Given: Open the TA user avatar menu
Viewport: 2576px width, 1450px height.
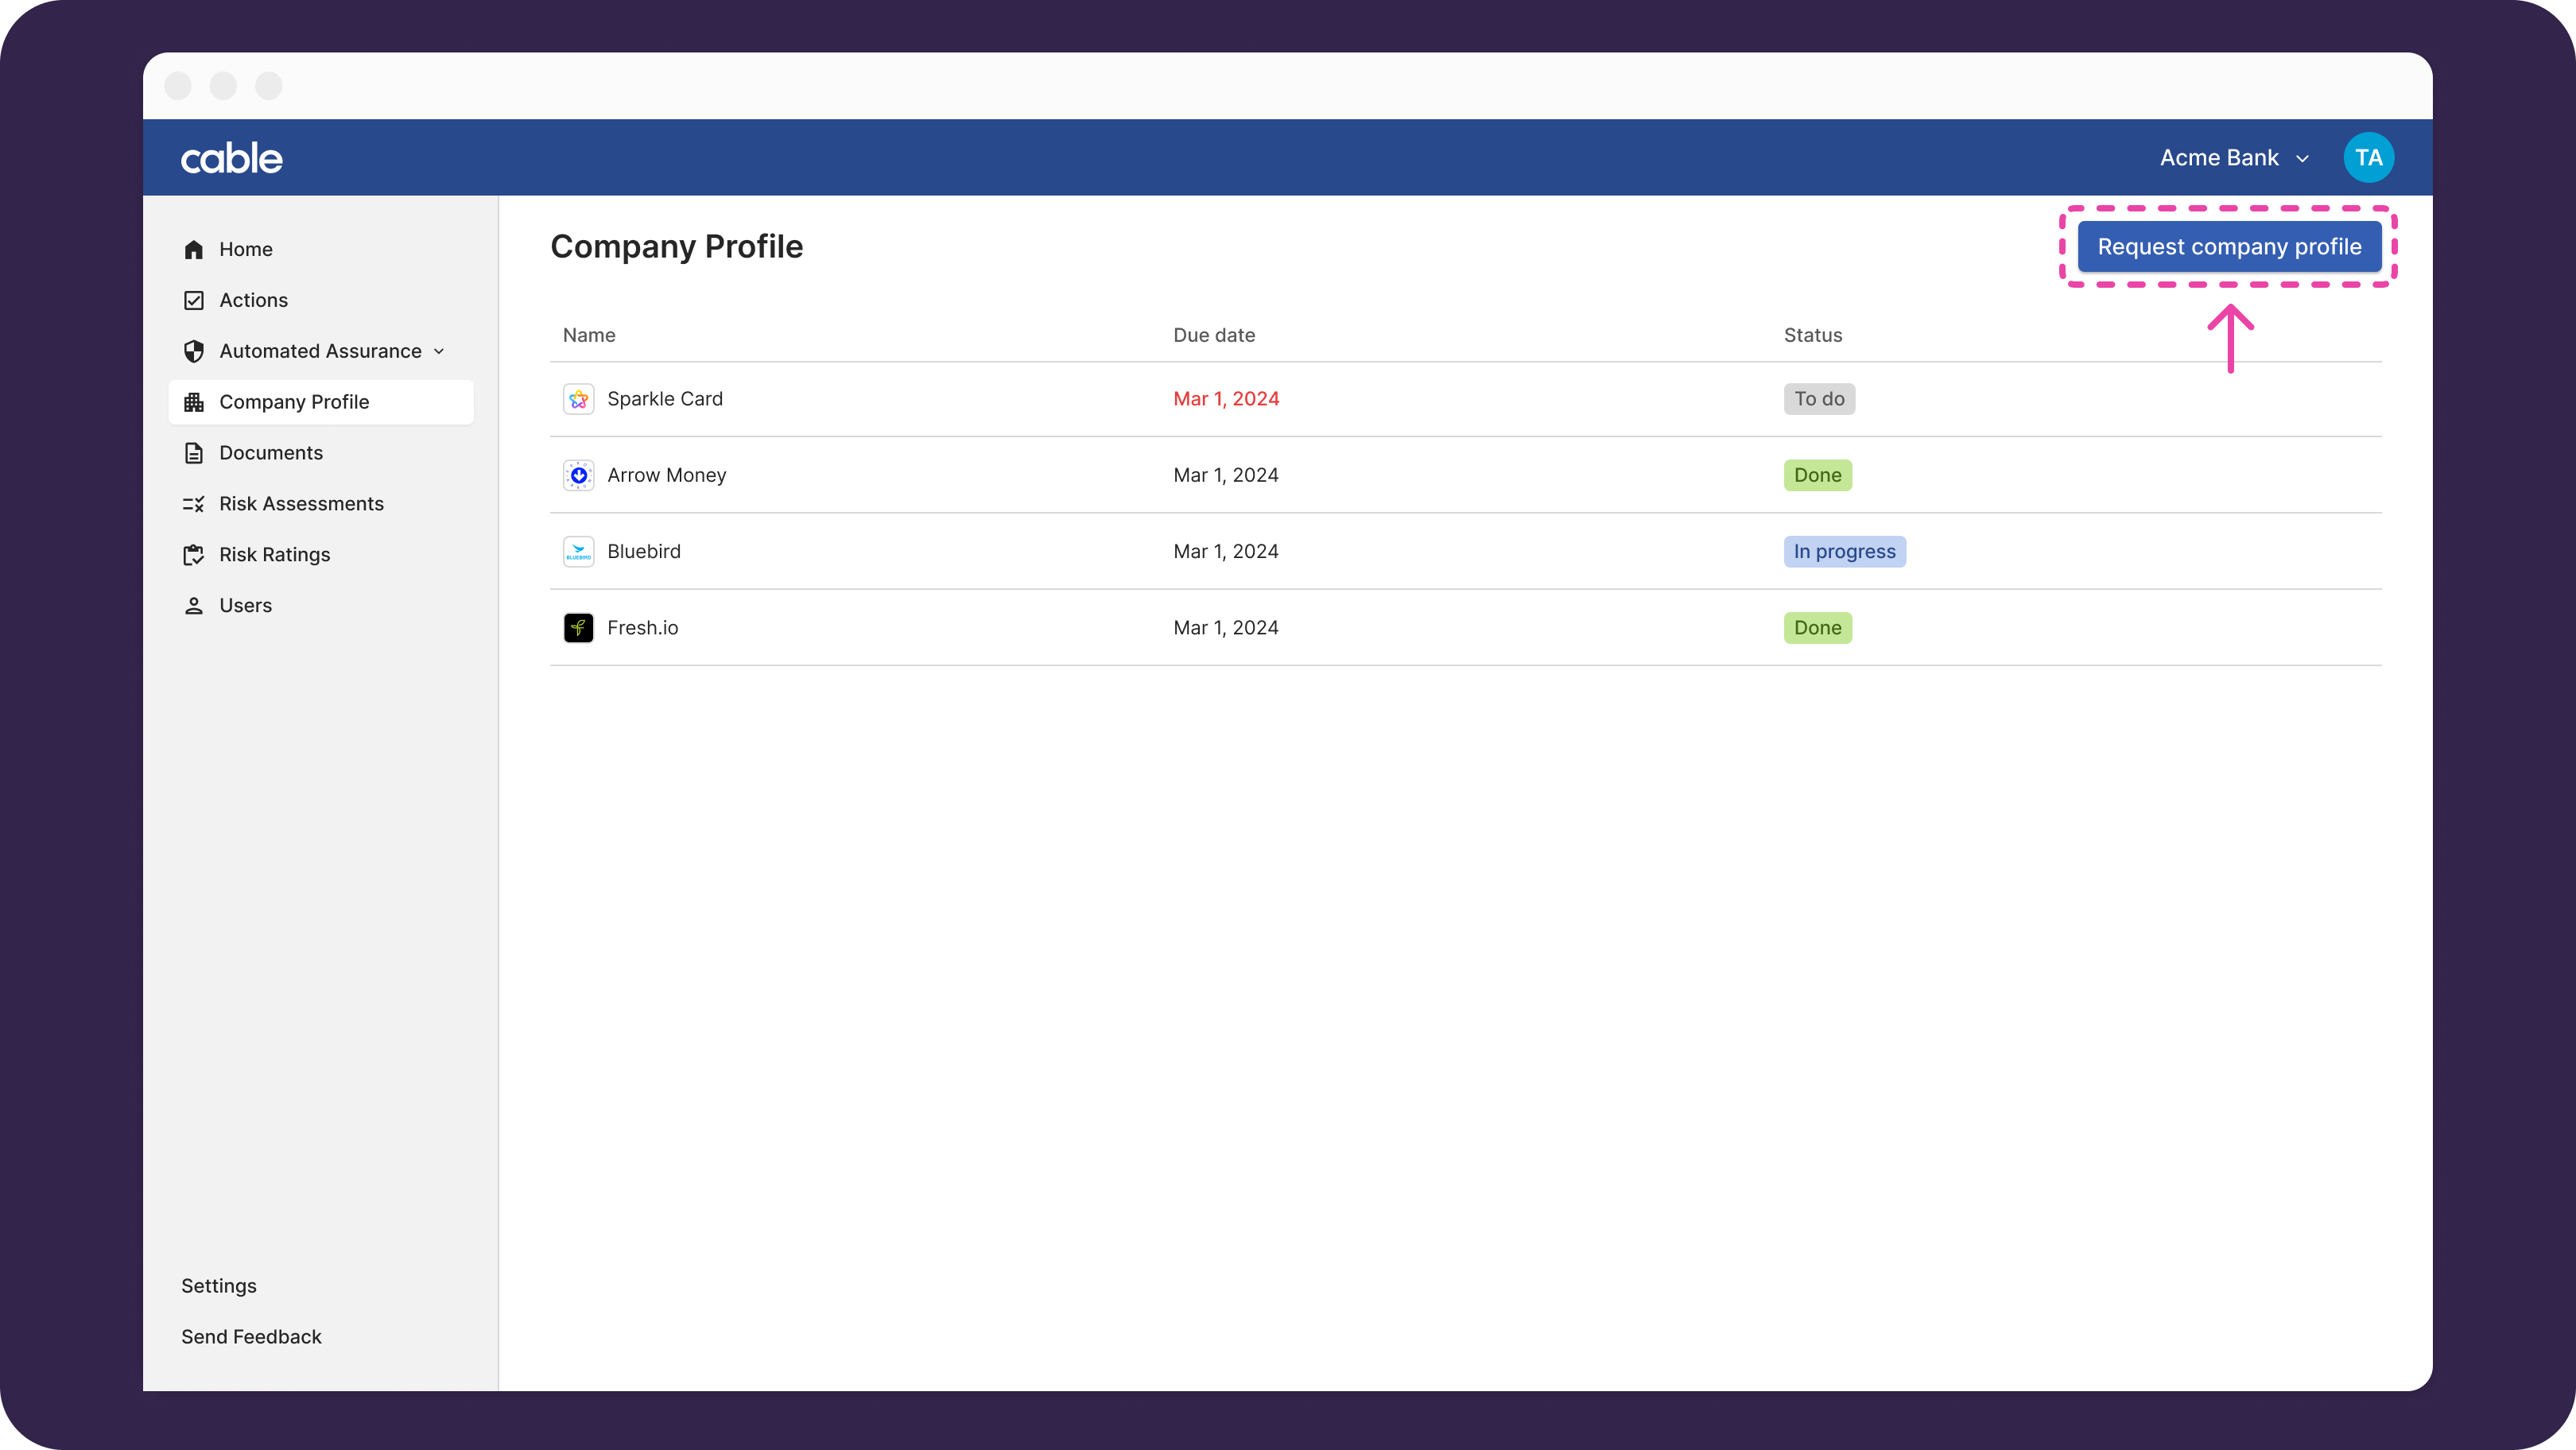Looking at the screenshot, I should (x=2368, y=158).
